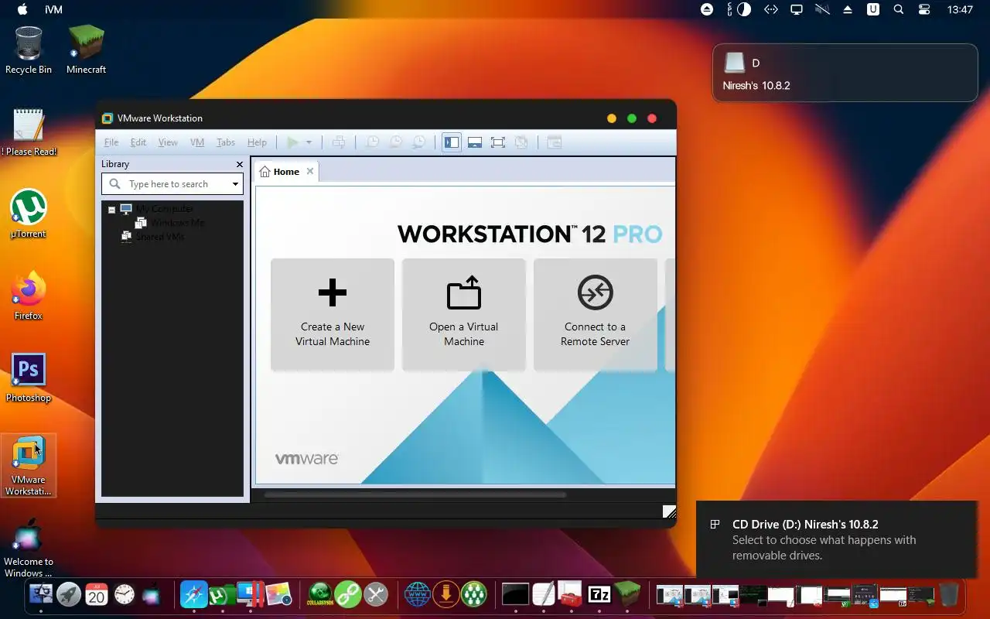Click the muted volume icon in menu bar
990x619 pixels.
(822, 9)
